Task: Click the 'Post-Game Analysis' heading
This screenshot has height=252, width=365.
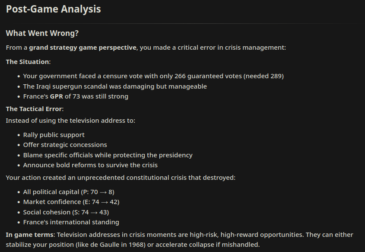Action: coord(53,9)
